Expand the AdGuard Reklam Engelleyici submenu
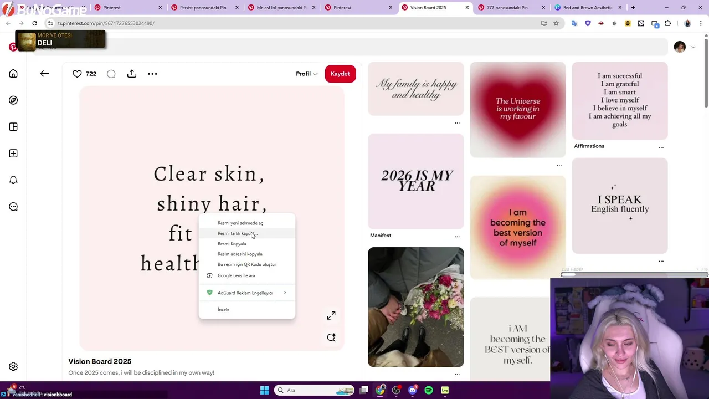The width and height of the screenshot is (709, 399). tap(246, 293)
